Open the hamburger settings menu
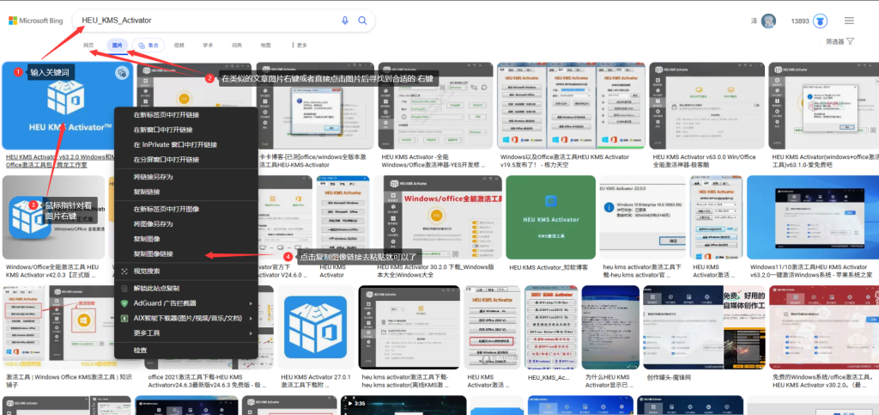 (x=849, y=21)
